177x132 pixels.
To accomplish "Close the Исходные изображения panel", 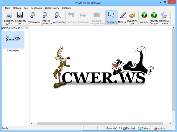I will pyautogui.click(x=27, y=28).
